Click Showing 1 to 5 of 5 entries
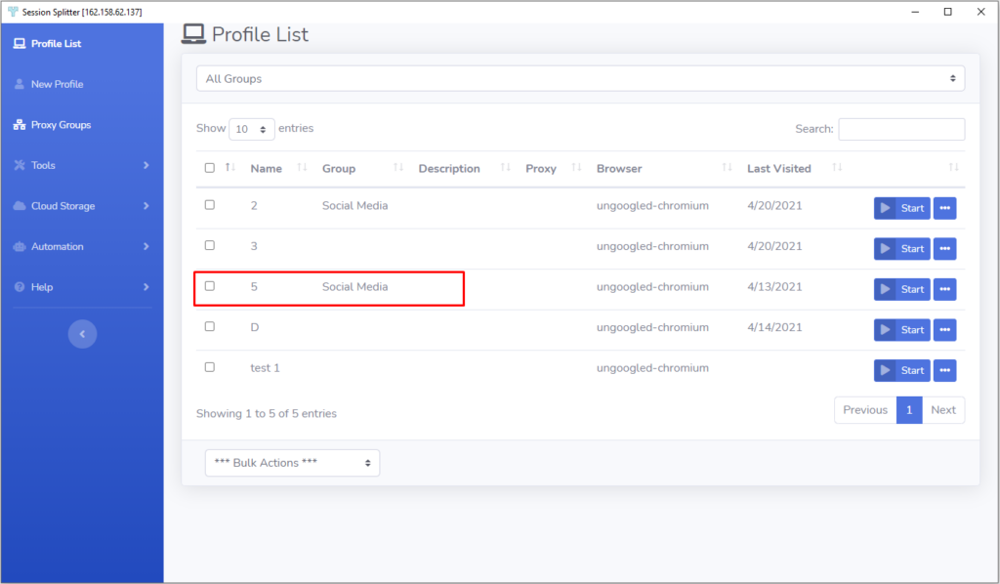This screenshot has height=584, width=1000. coord(267,413)
